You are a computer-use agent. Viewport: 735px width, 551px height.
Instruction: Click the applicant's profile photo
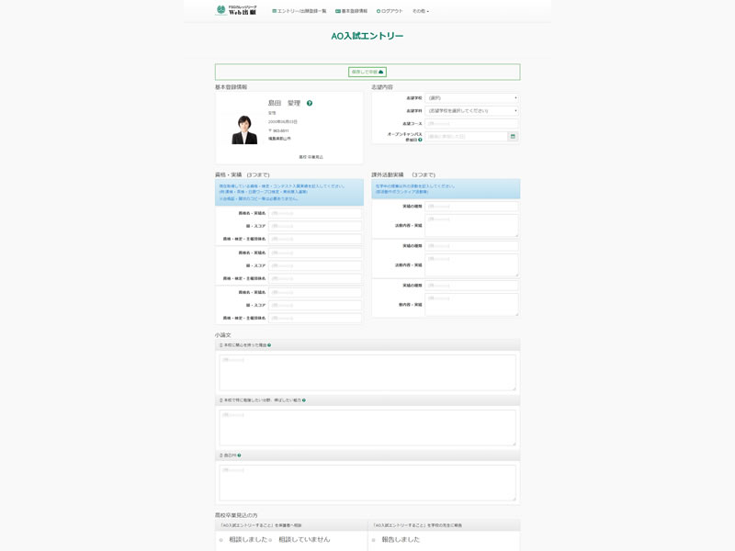[244, 129]
